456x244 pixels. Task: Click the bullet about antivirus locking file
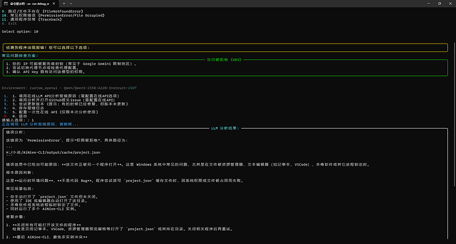pos(44,205)
